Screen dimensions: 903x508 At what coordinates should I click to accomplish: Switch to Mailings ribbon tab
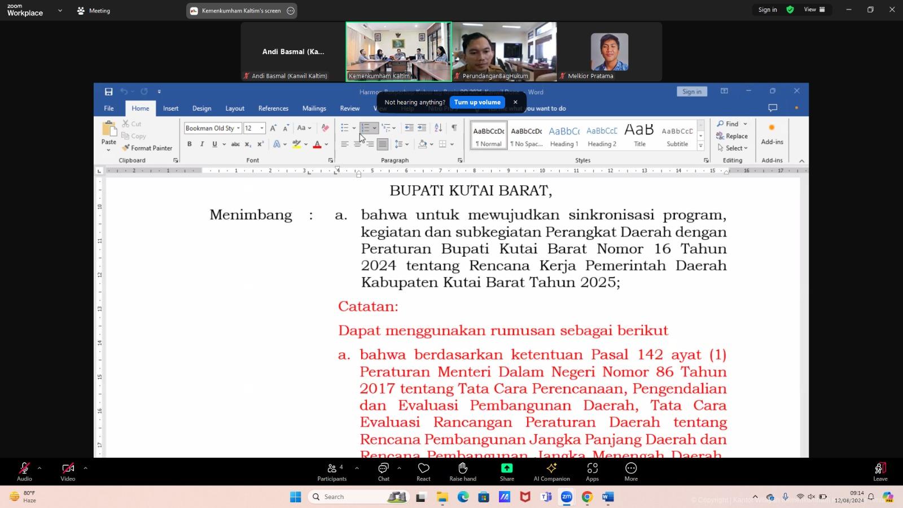click(x=314, y=108)
